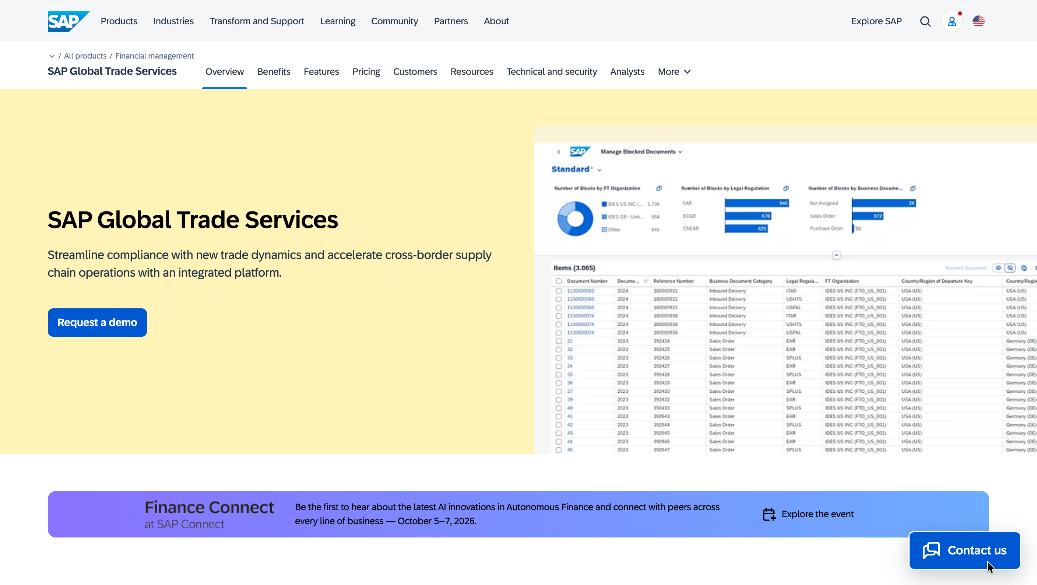The height and width of the screenshot is (585, 1037).
Task: Check the row for document 31
Action: 558,341
